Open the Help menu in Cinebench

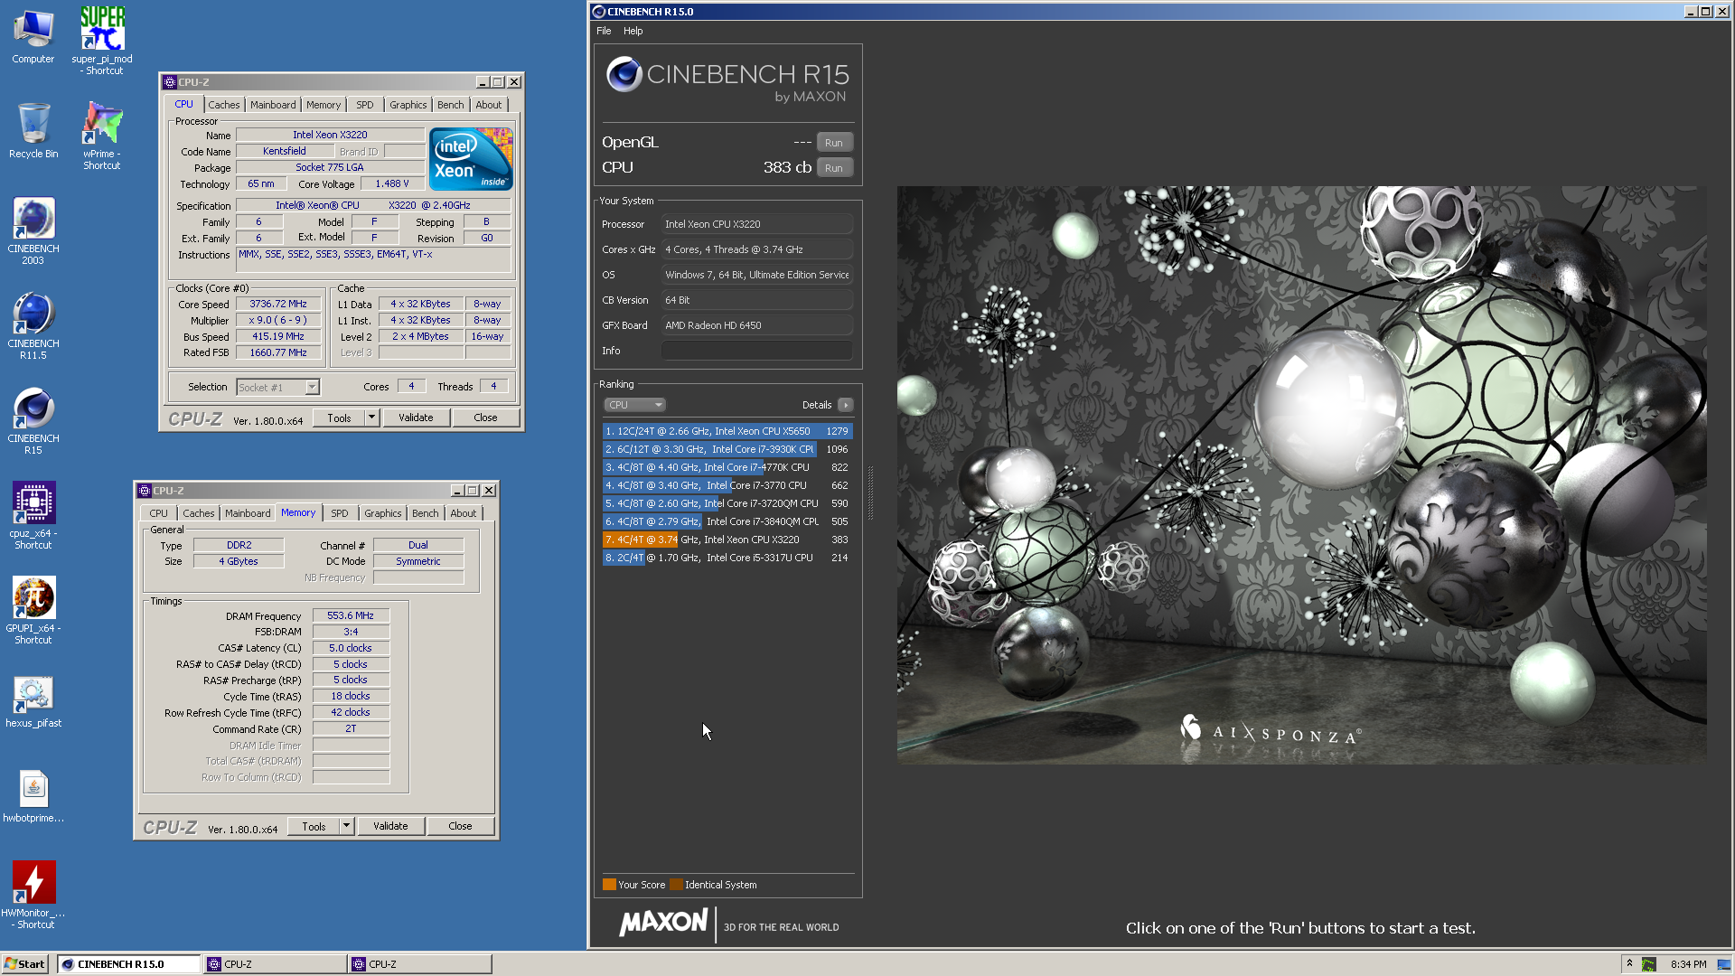click(x=633, y=31)
